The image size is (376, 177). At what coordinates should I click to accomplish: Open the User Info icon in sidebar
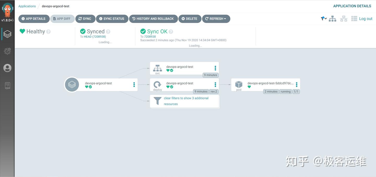point(7,68)
